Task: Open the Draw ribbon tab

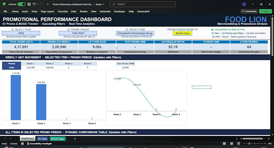Action: [34, 11]
